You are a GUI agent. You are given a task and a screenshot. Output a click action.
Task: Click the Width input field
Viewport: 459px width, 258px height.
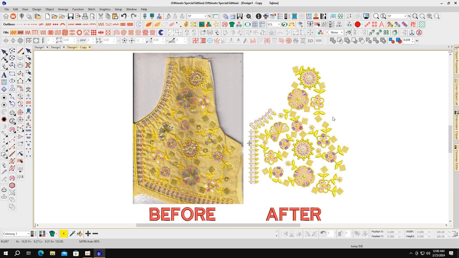tap(422, 232)
